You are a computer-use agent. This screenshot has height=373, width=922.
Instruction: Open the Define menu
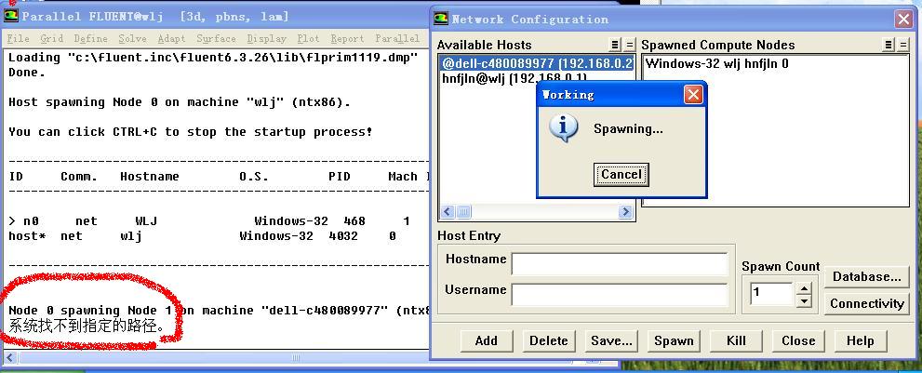tap(90, 38)
